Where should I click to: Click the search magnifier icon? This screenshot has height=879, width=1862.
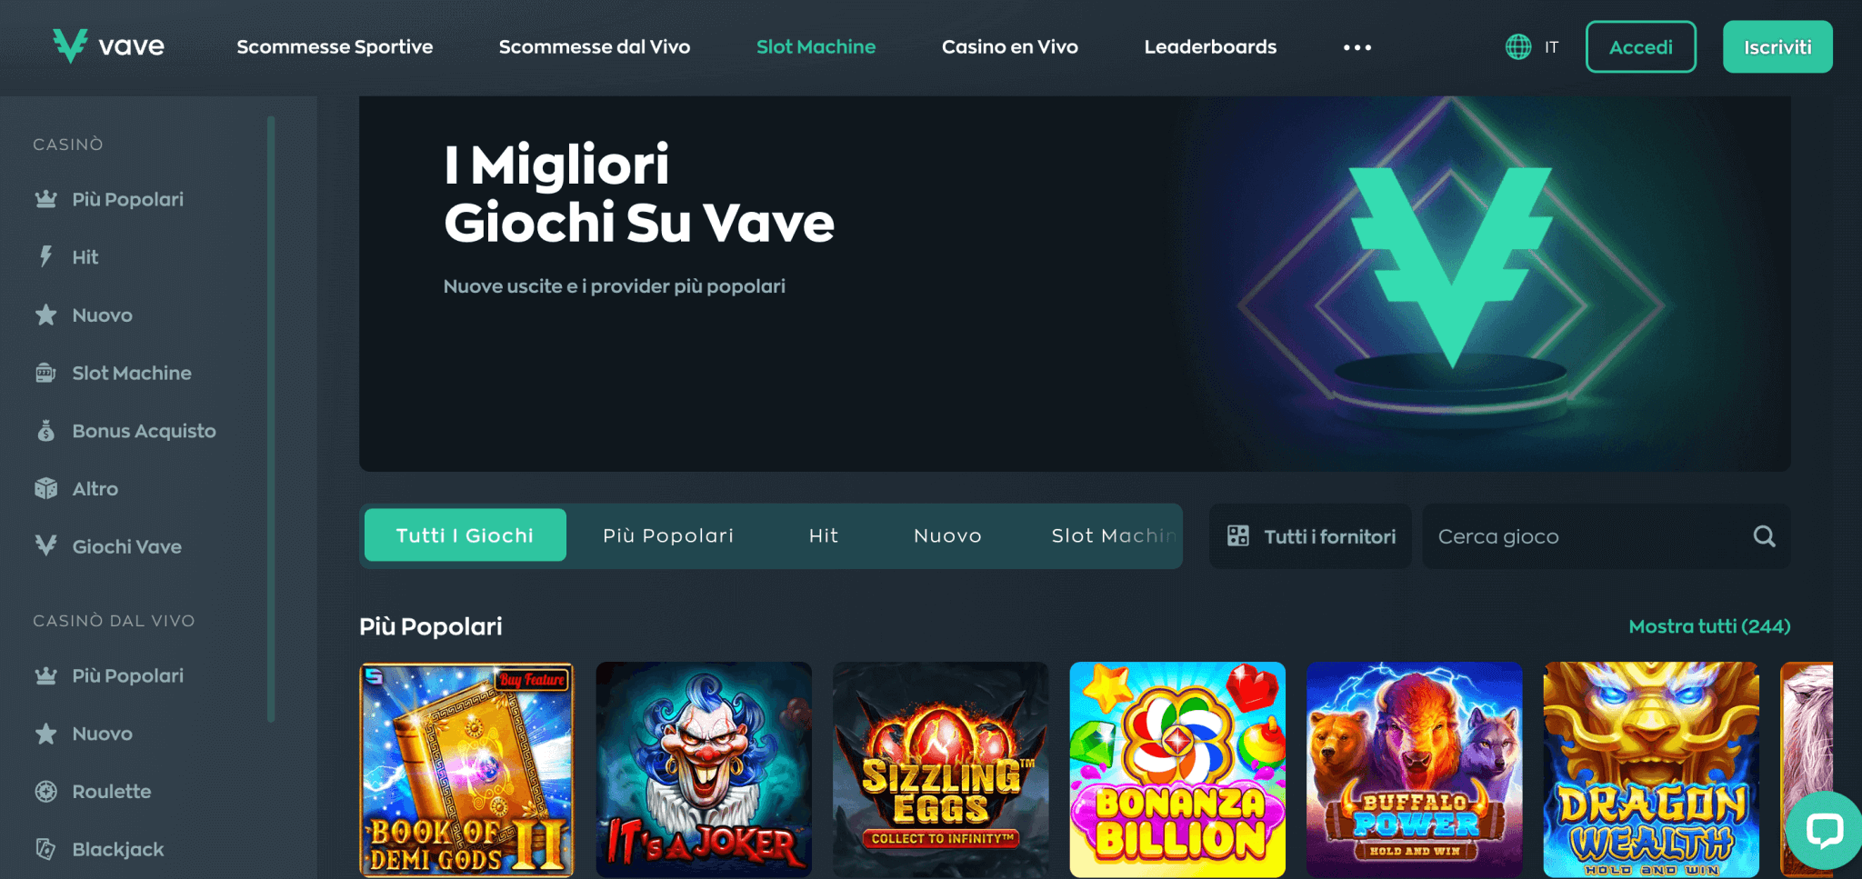pos(1764,536)
